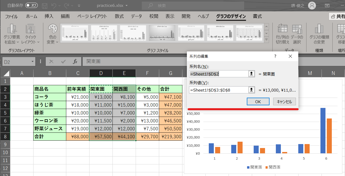
Task: Click the formula bar cancel X icon
Action: (x=51, y=61)
